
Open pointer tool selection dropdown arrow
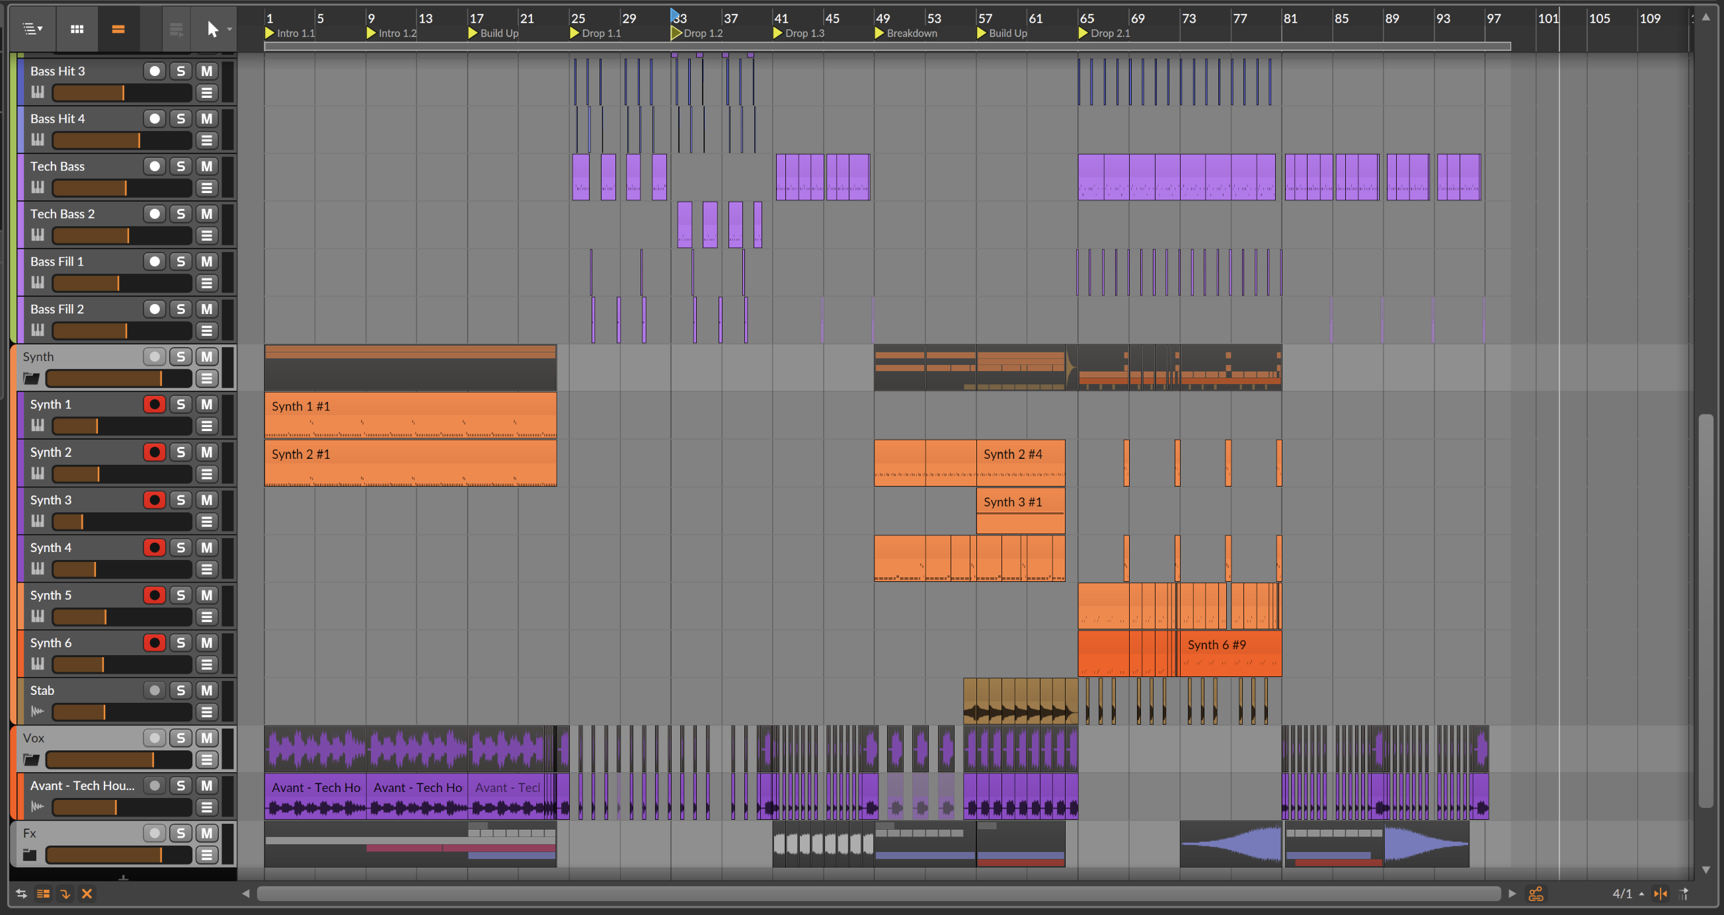[x=229, y=29]
